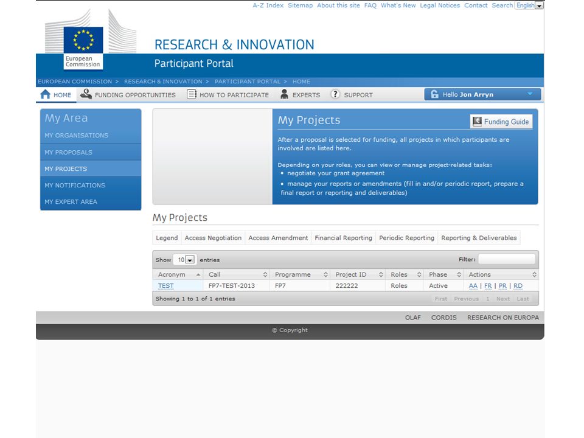
Task: Switch to the Legend tab
Action: click(x=167, y=238)
